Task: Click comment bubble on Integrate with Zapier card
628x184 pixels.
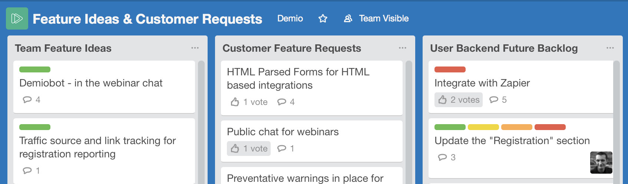Action: [x=493, y=100]
